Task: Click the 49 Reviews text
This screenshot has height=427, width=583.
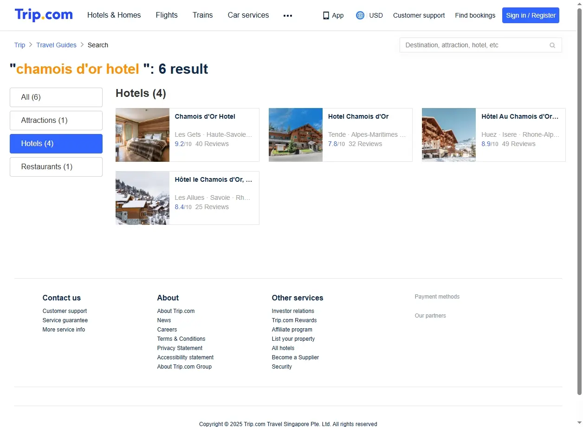Action: [x=518, y=144]
